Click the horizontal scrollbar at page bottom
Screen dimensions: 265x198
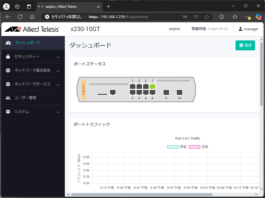coord(138,194)
